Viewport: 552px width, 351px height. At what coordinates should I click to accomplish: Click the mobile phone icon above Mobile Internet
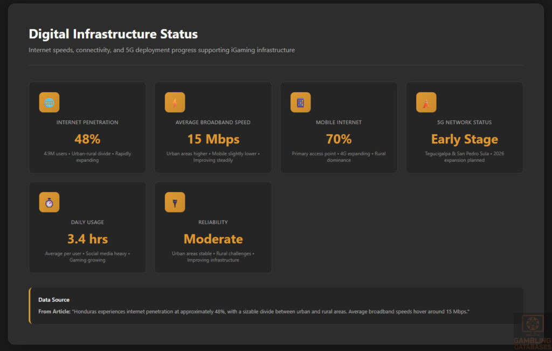[300, 102]
